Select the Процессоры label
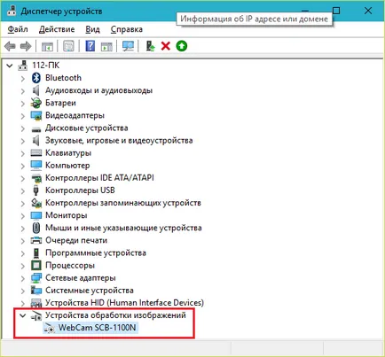385x357 pixels. (x=70, y=265)
